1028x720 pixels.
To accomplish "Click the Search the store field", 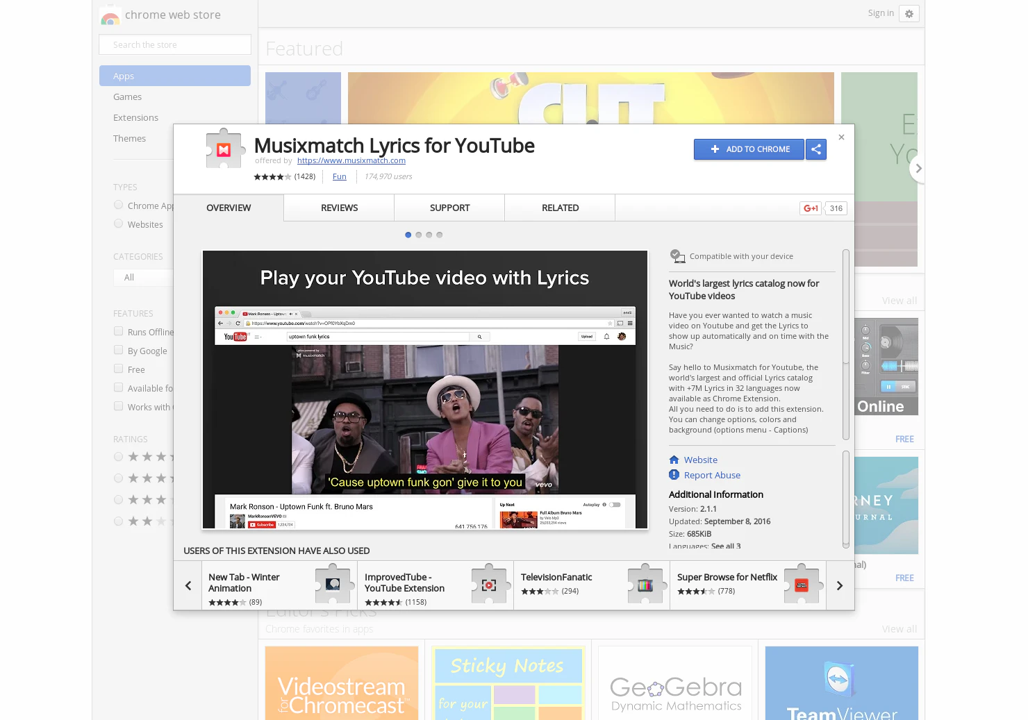I will click(175, 44).
